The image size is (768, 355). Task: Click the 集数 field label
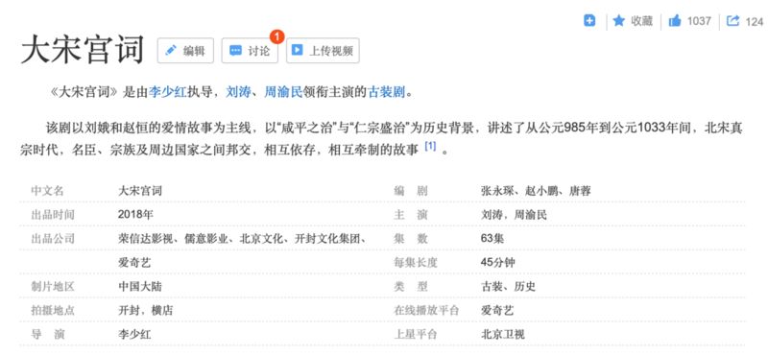(x=411, y=239)
